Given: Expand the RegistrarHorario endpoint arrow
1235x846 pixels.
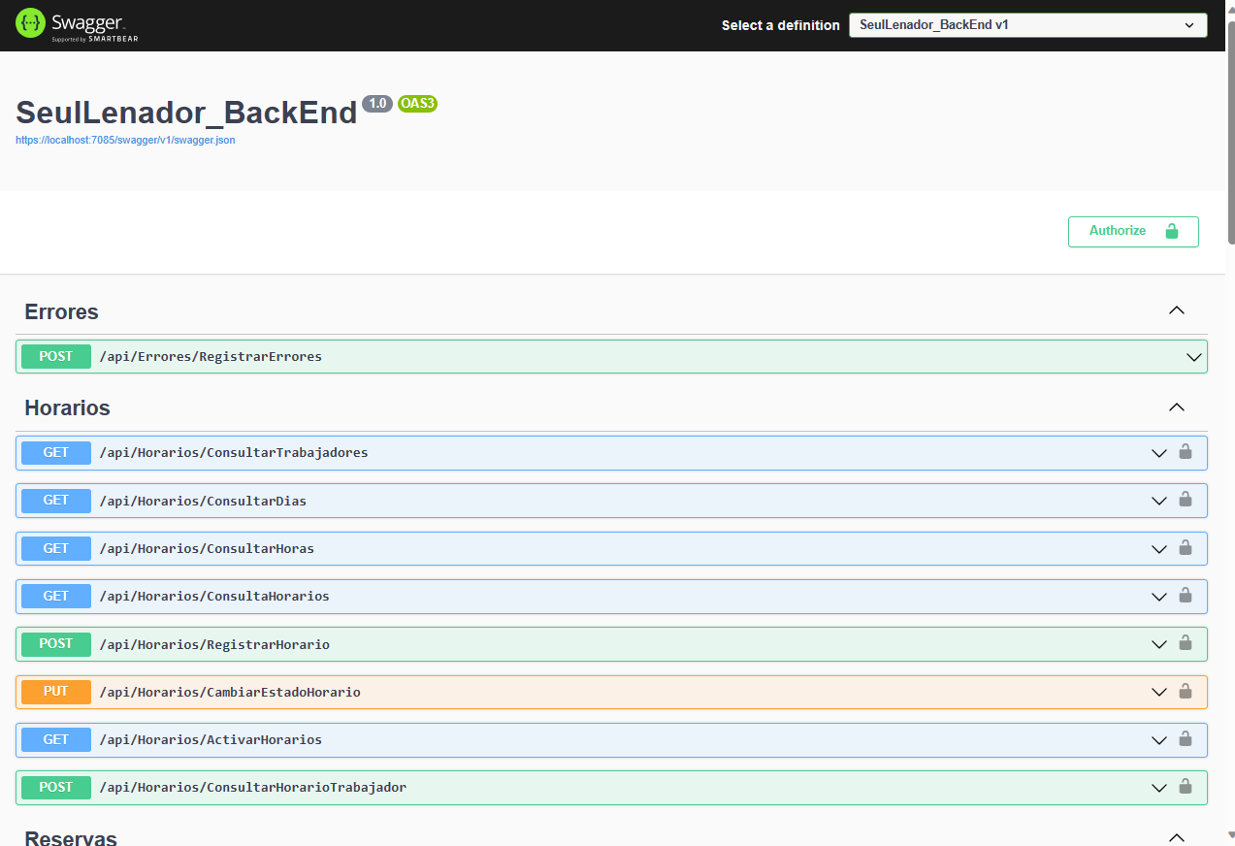Looking at the screenshot, I should tap(1159, 644).
